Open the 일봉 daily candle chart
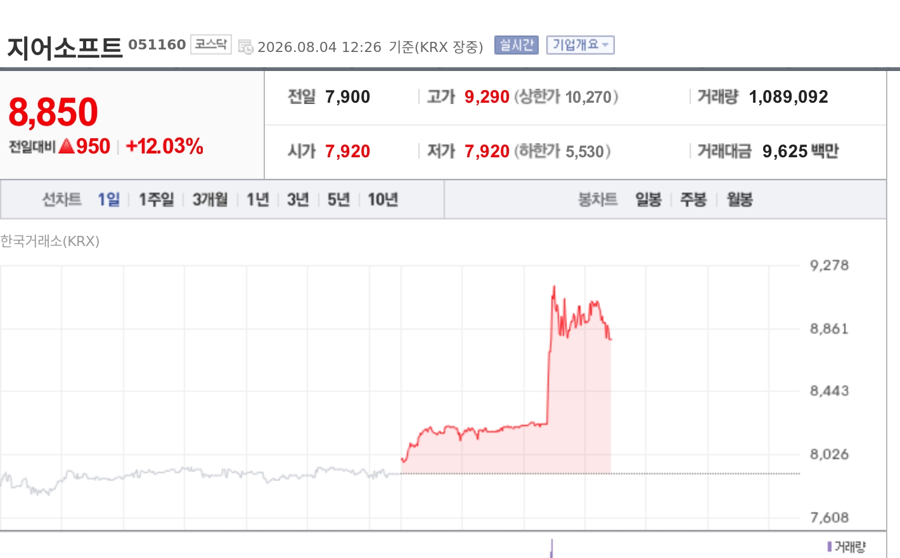Screen dimensions: 900x558 pyautogui.click(x=648, y=200)
